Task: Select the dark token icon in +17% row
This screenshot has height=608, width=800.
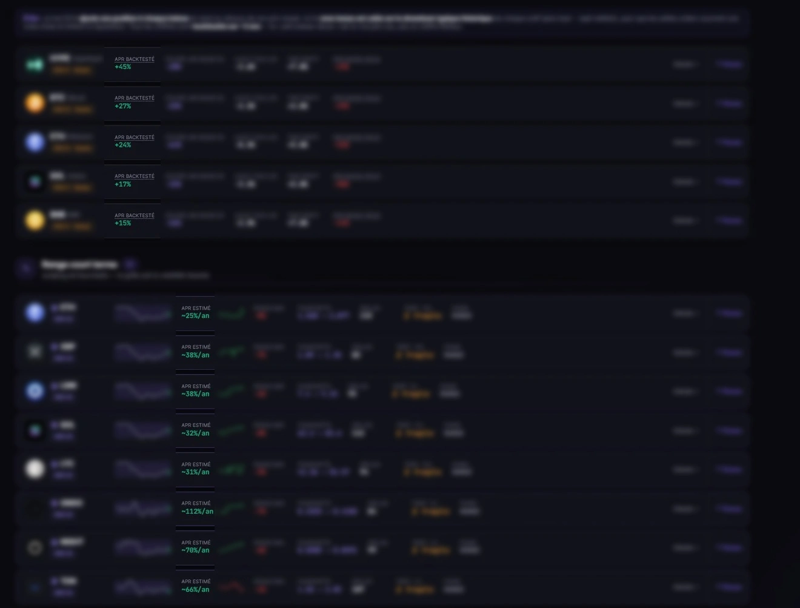Action: tap(35, 181)
